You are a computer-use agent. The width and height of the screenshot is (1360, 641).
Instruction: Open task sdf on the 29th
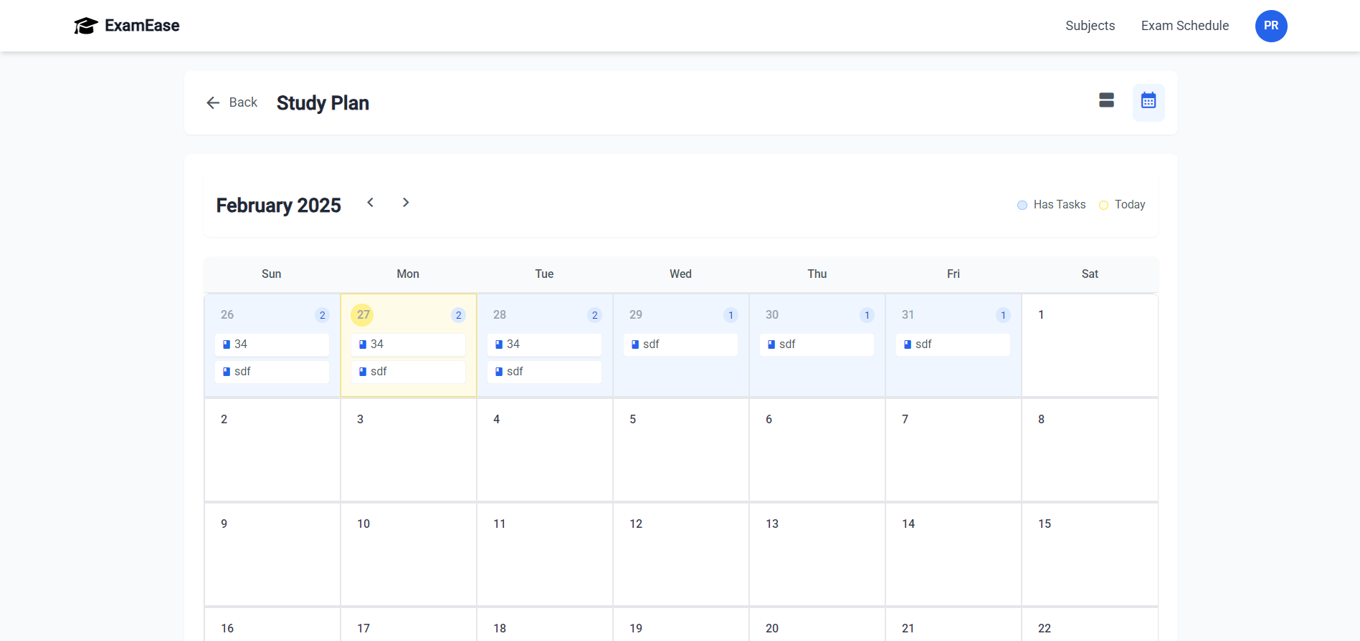click(680, 344)
